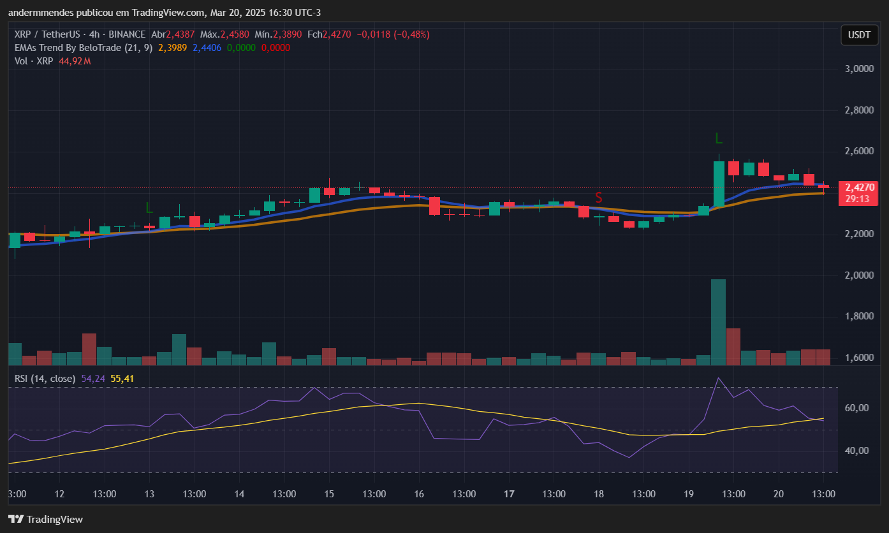
Task: Click the large green breakout candle under L
Action: pos(719,184)
